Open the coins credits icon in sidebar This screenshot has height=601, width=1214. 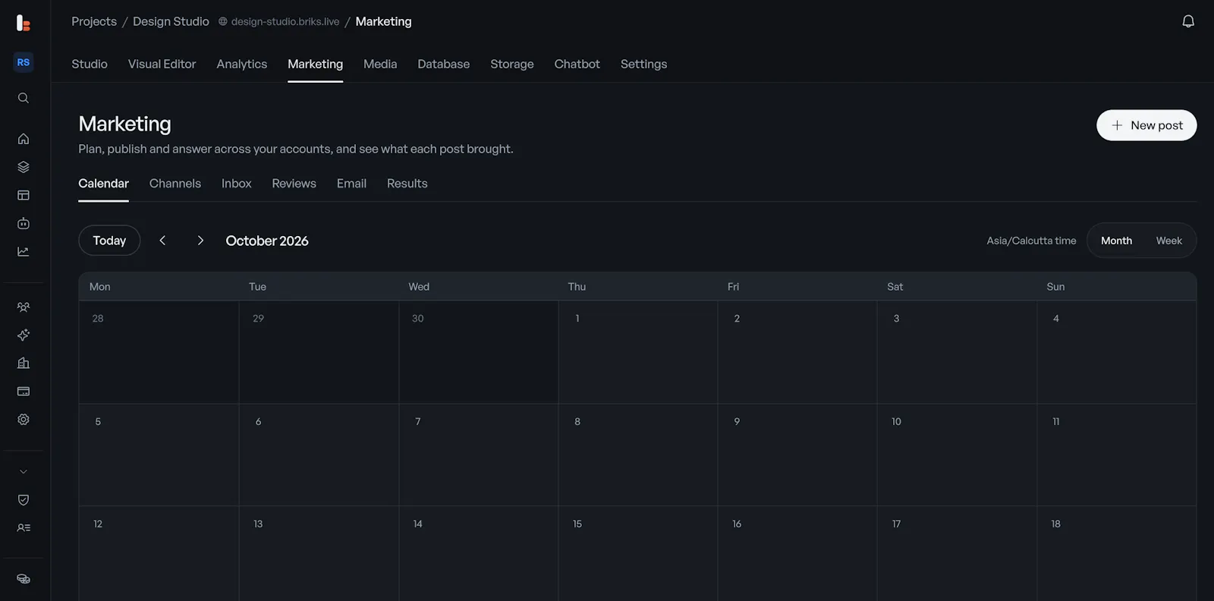pyautogui.click(x=24, y=579)
